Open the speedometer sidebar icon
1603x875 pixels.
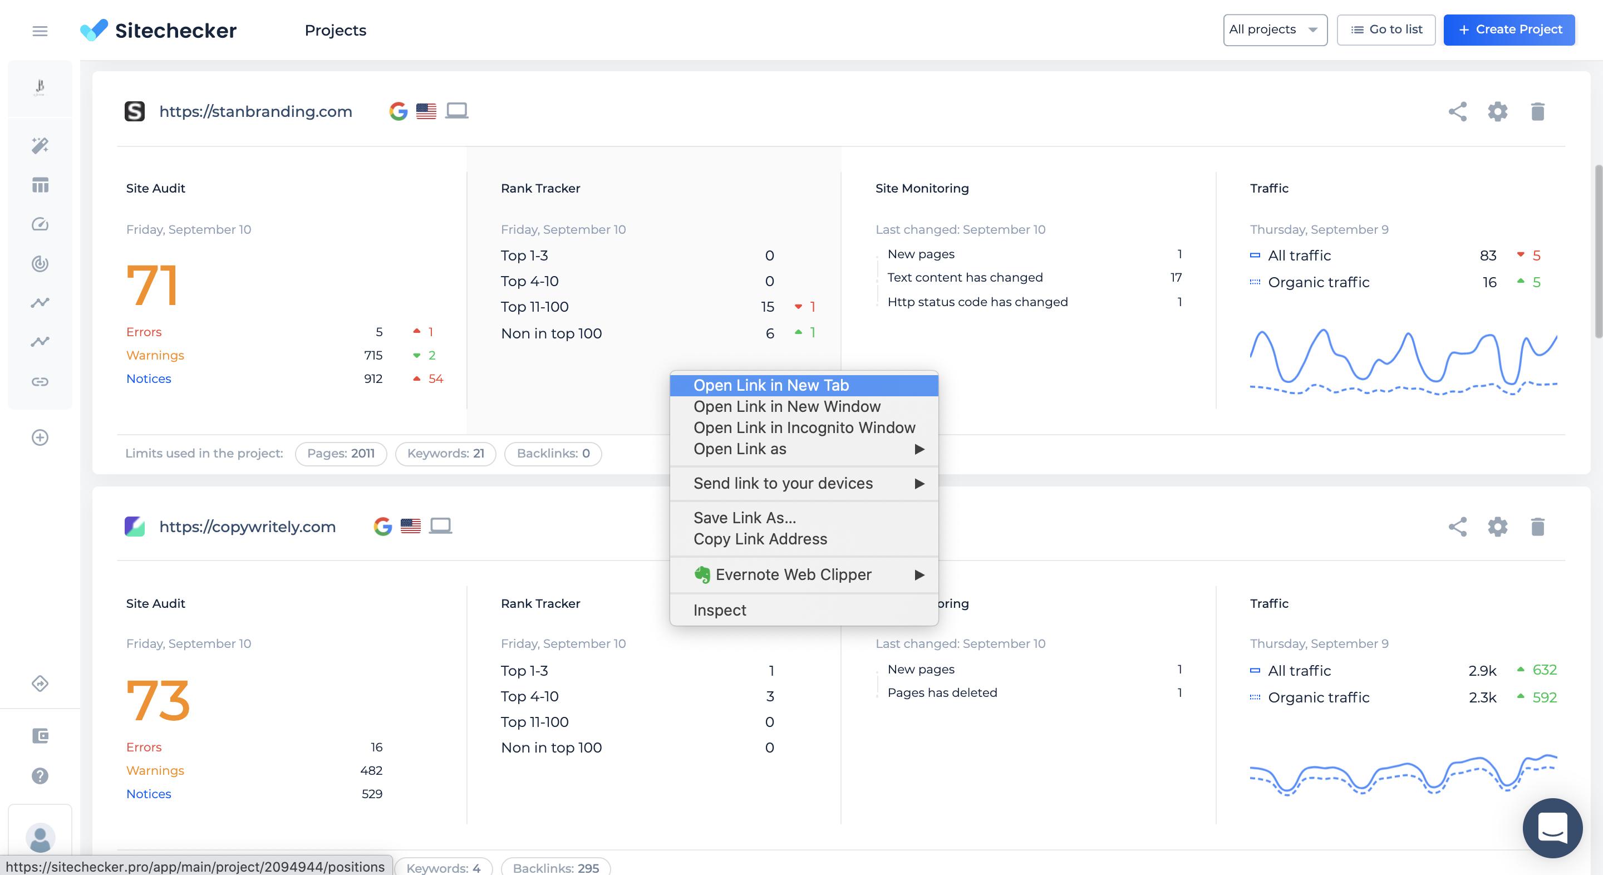pyautogui.click(x=40, y=224)
